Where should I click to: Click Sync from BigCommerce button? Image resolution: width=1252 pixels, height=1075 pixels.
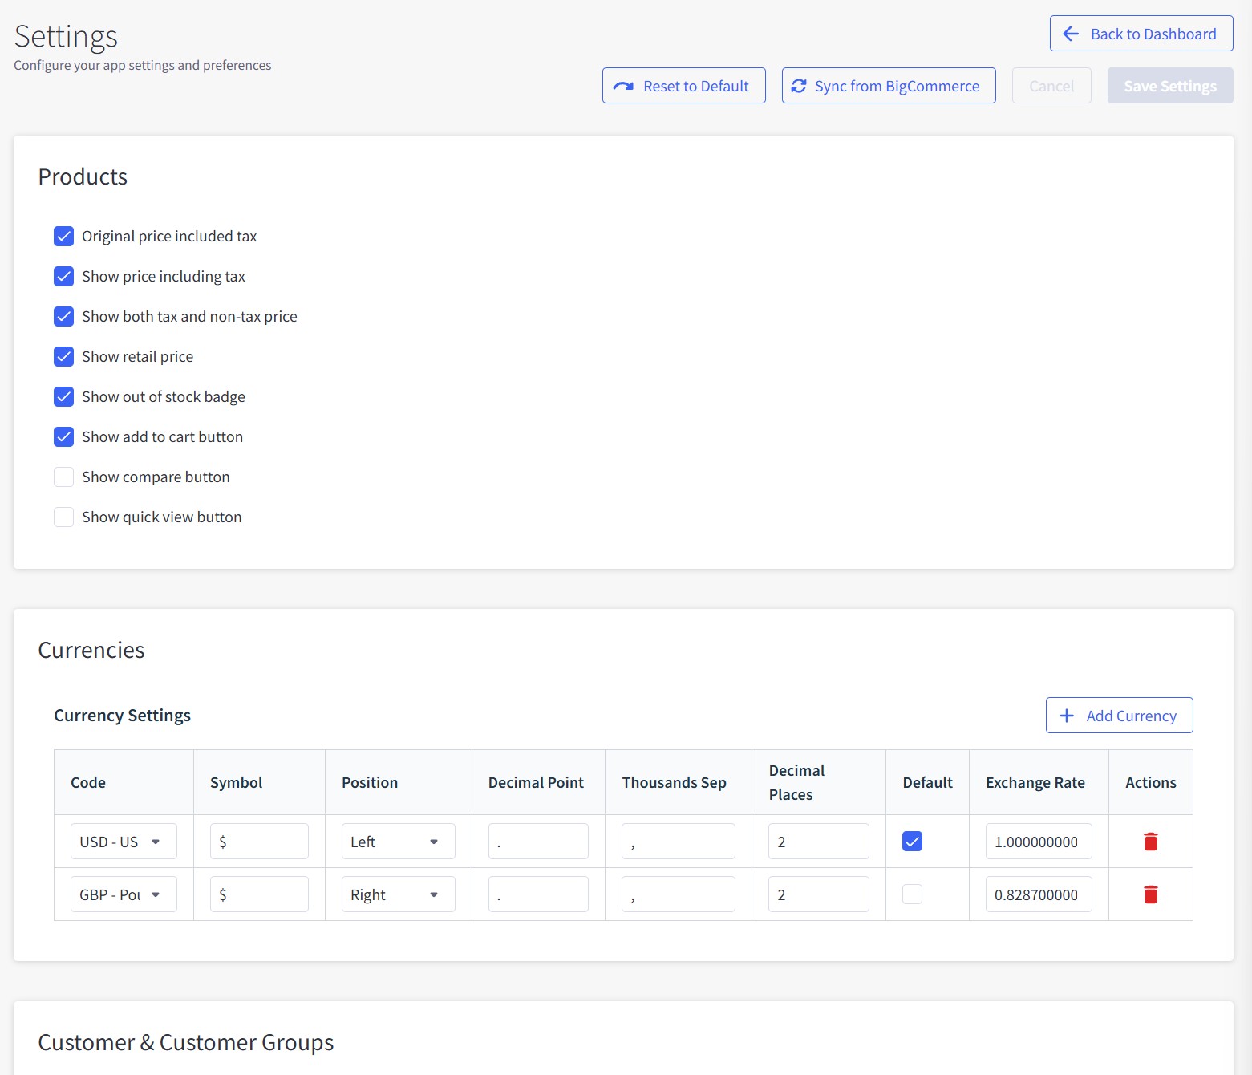coord(889,86)
